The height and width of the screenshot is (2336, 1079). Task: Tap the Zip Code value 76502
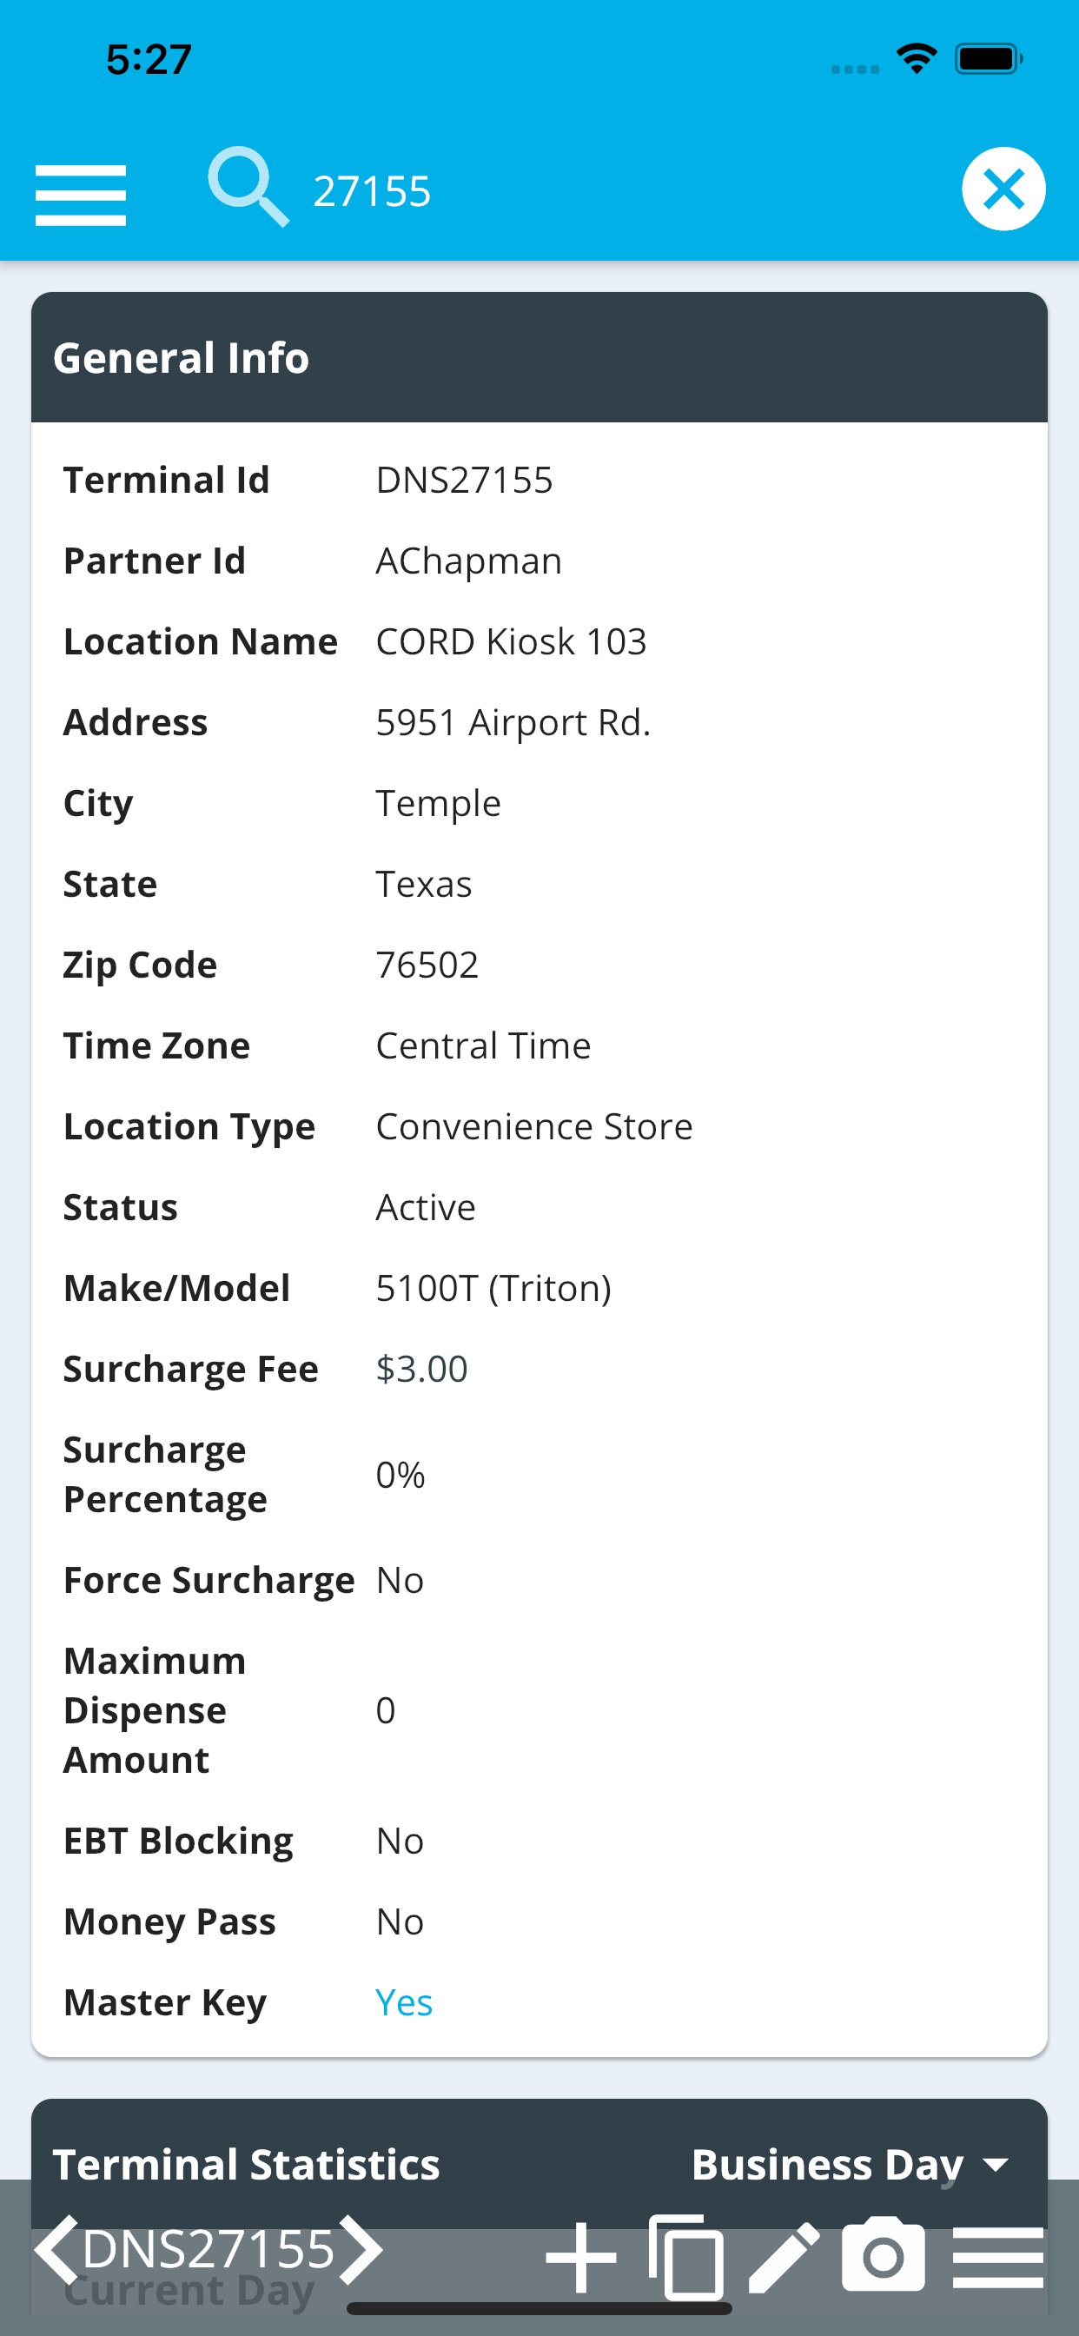click(427, 965)
